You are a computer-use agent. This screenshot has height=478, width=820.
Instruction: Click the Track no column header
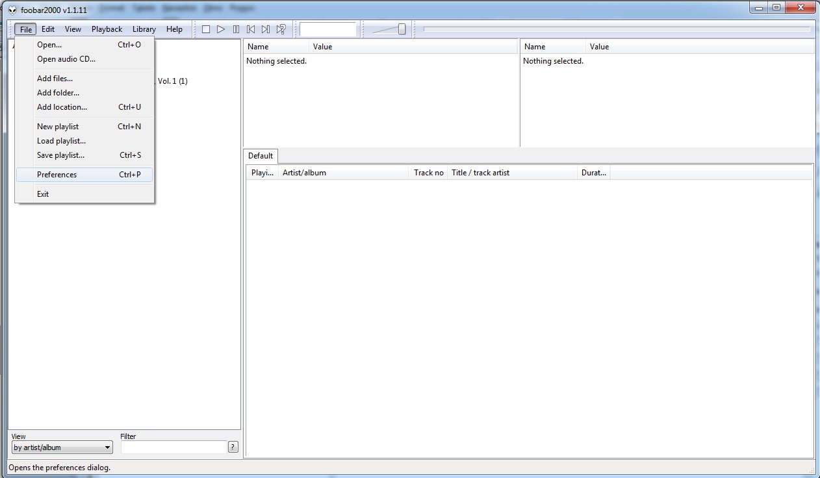point(428,173)
